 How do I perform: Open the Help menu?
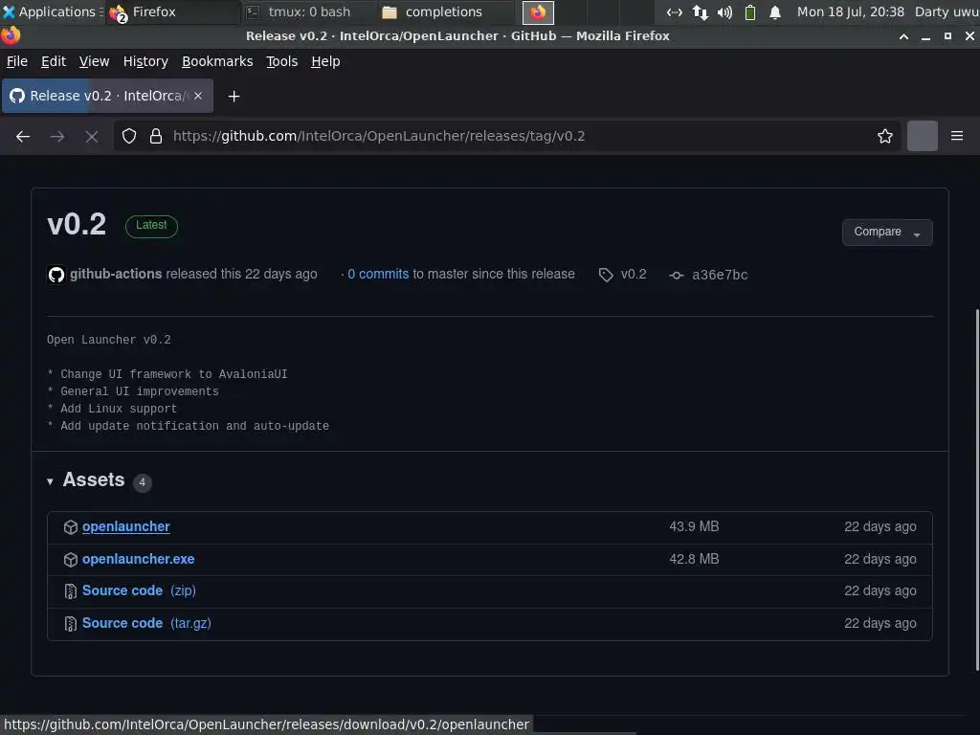tap(325, 61)
